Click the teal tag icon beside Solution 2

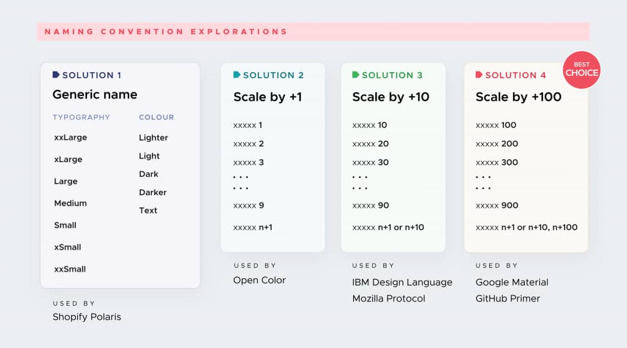[x=237, y=75]
